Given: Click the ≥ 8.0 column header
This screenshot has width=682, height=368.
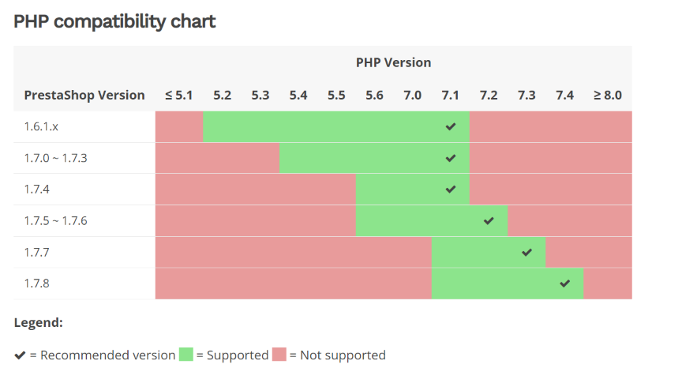Looking at the screenshot, I should coord(608,96).
